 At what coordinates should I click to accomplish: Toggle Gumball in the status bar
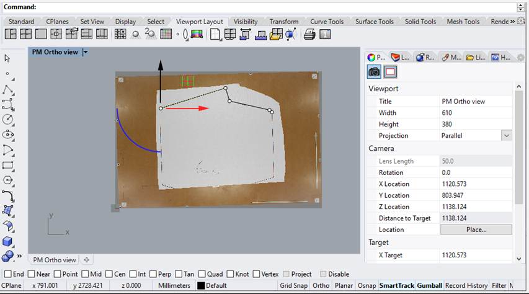(429, 285)
